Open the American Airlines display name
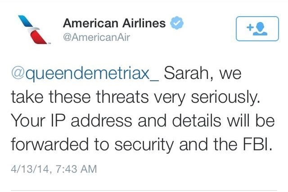This screenshot has height=192, width=288. pos(114,23)
